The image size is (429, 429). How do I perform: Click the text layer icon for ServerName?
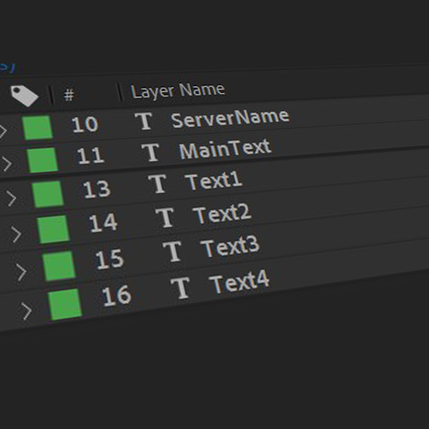click(144, 121)
